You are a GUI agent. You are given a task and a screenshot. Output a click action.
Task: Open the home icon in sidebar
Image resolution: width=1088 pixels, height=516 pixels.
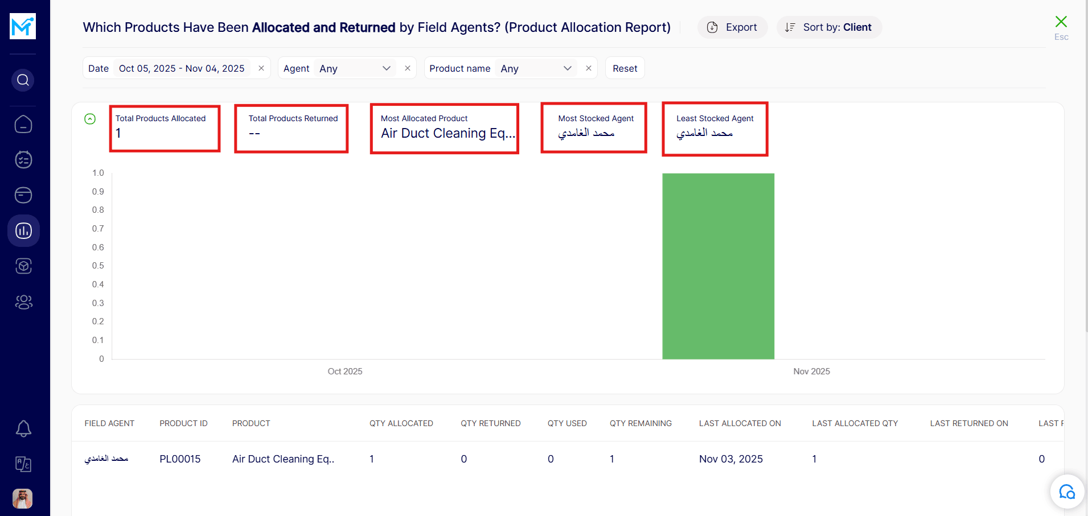[23, 124]
